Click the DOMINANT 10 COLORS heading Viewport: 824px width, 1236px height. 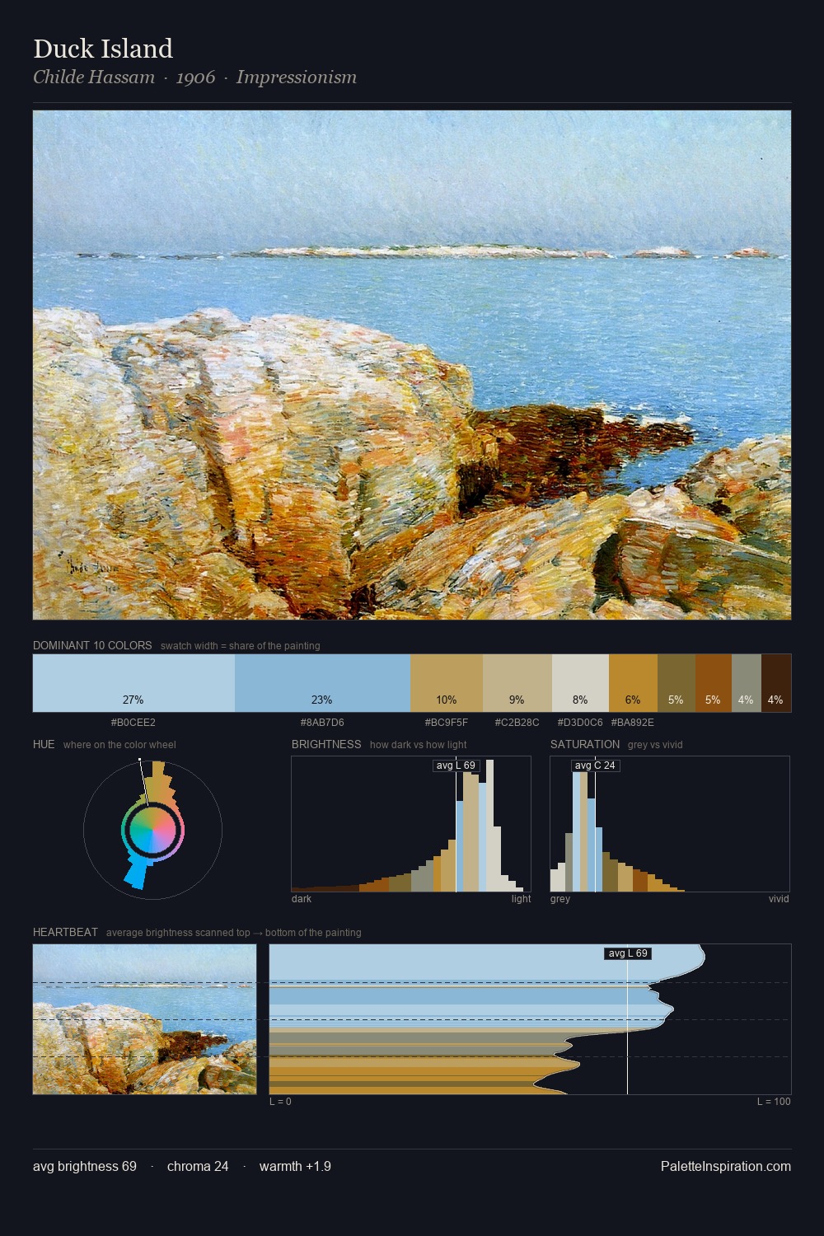tap(92, 645)
